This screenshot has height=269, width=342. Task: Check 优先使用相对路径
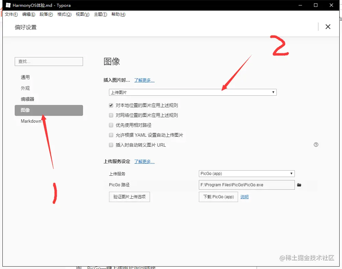(111, 125)
